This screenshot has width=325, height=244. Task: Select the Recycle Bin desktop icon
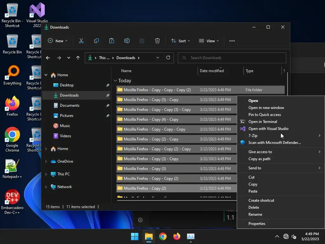point(12,44)
